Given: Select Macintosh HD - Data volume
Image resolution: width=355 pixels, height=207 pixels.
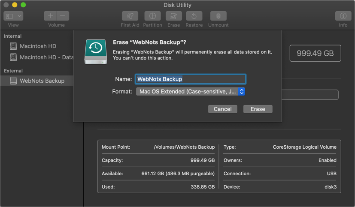Looking at the screenshot, I should point(46,57).
